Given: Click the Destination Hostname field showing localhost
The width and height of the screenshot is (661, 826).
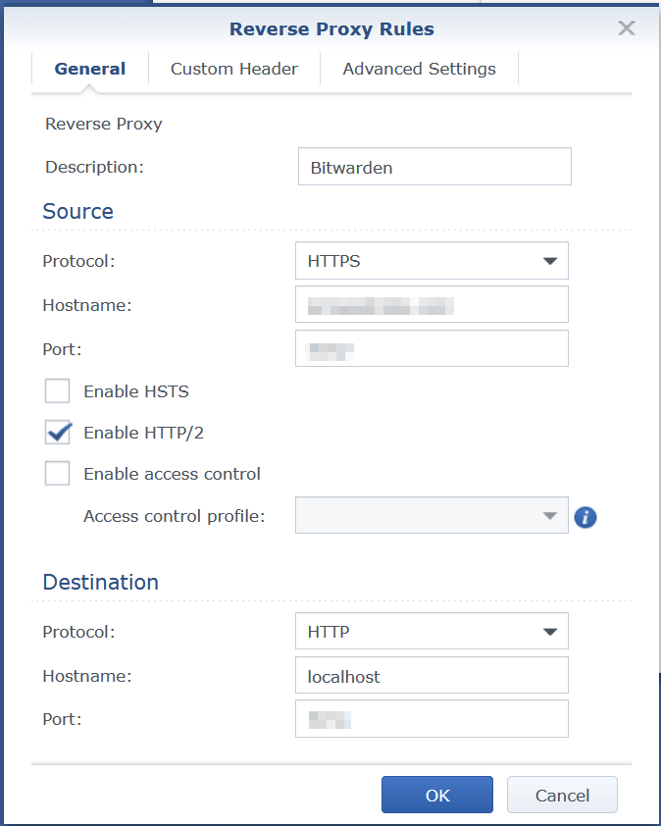Looking at the screenshot, I should [432, 675].
